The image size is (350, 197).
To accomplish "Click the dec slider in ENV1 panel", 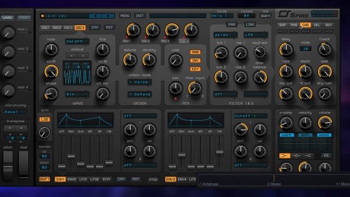I will 71,156.
